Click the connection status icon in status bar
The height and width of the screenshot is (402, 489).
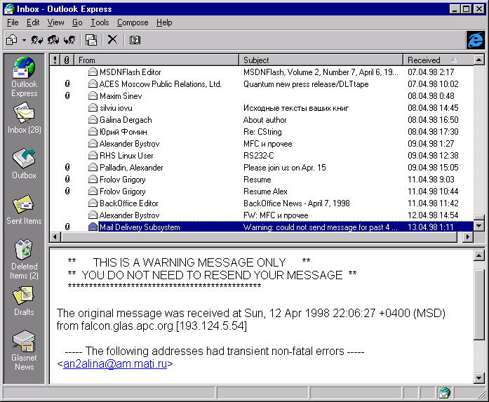444,393
